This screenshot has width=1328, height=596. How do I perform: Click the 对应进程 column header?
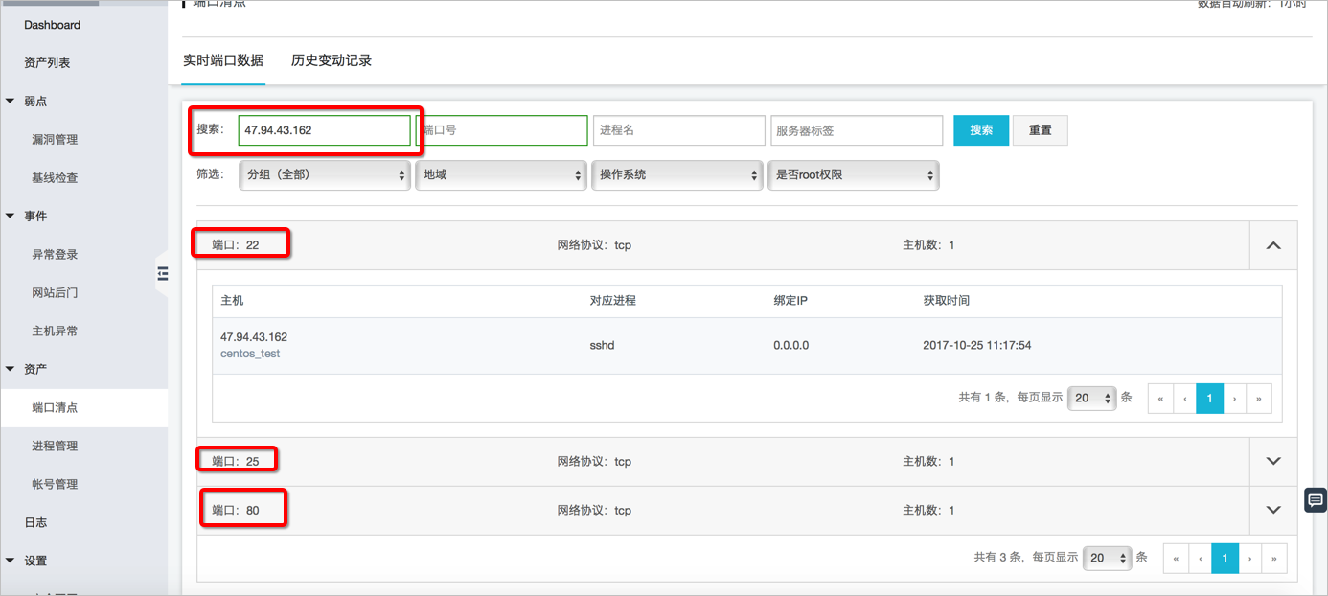coord(613,301)
